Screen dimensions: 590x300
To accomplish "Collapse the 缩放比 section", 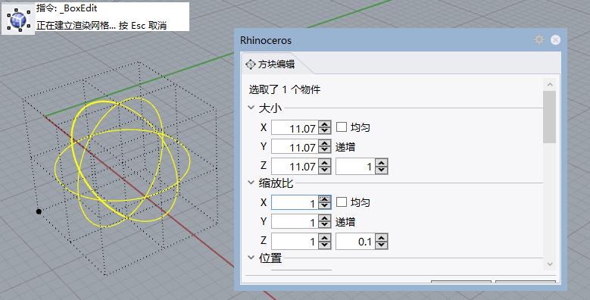I will (x=251, y=183).
